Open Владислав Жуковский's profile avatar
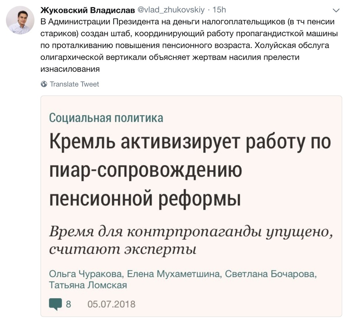 [x=20, y=20]
